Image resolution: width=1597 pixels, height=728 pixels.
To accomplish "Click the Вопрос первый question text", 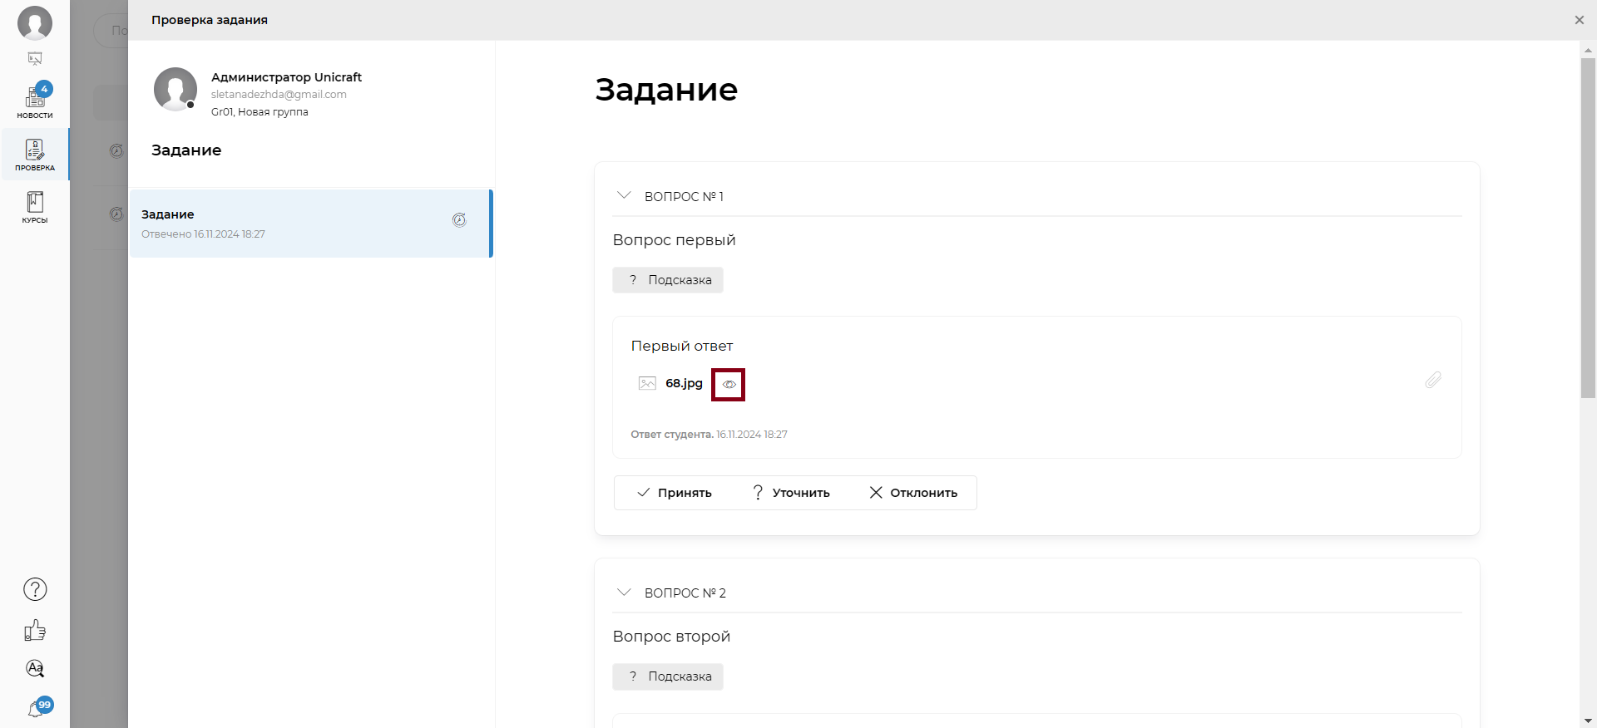I will coord(674,240).
